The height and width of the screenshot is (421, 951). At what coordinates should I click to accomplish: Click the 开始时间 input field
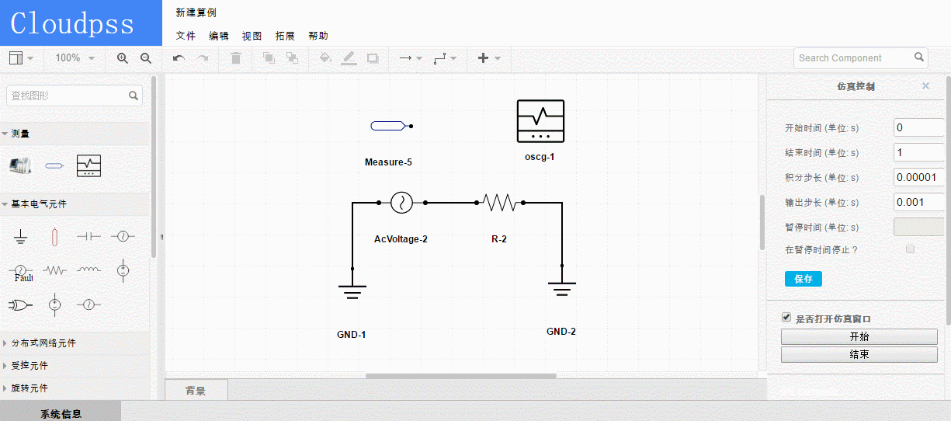click(918, 127)
